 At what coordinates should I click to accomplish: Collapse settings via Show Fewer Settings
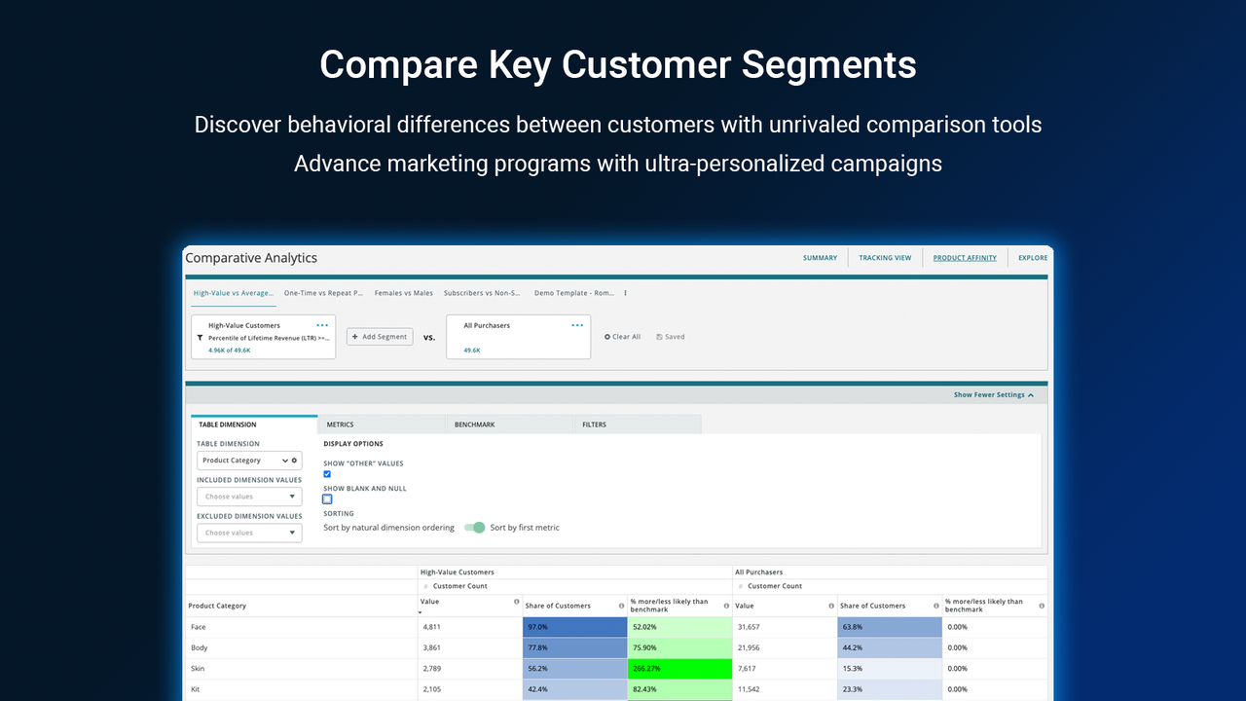(x=995, y=395)
